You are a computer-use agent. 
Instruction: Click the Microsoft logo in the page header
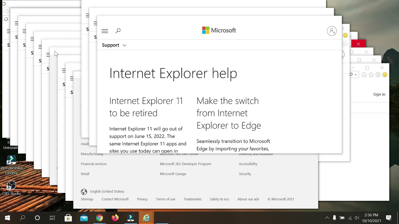[219, 30]
